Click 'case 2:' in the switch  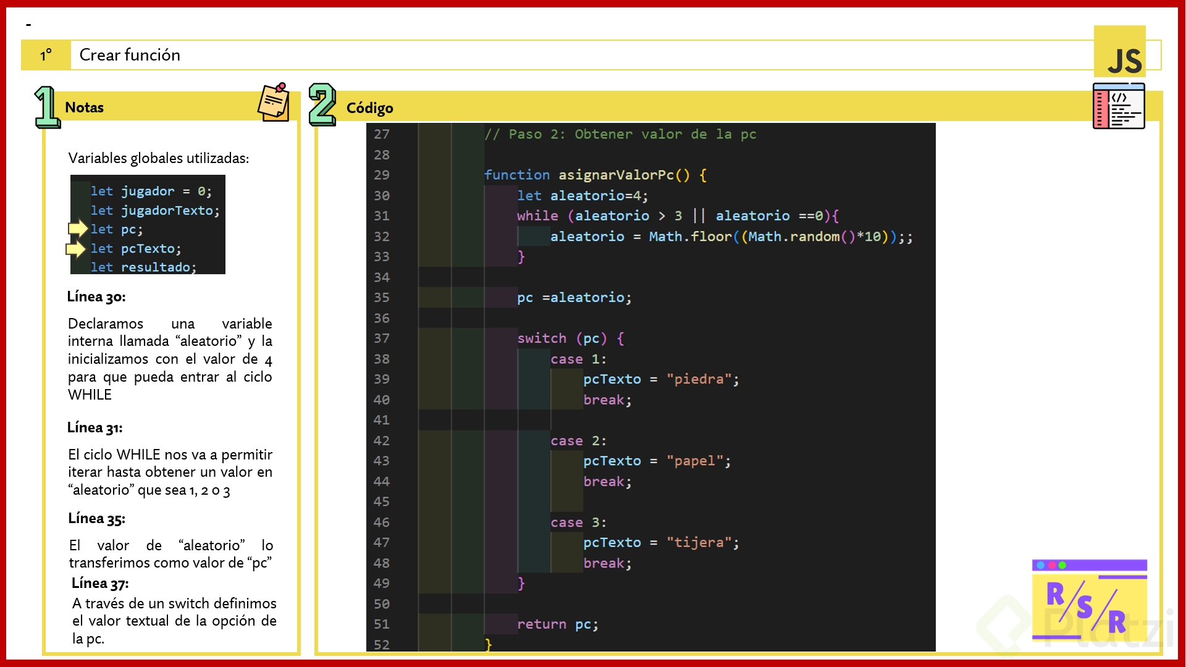coord(579,441)
